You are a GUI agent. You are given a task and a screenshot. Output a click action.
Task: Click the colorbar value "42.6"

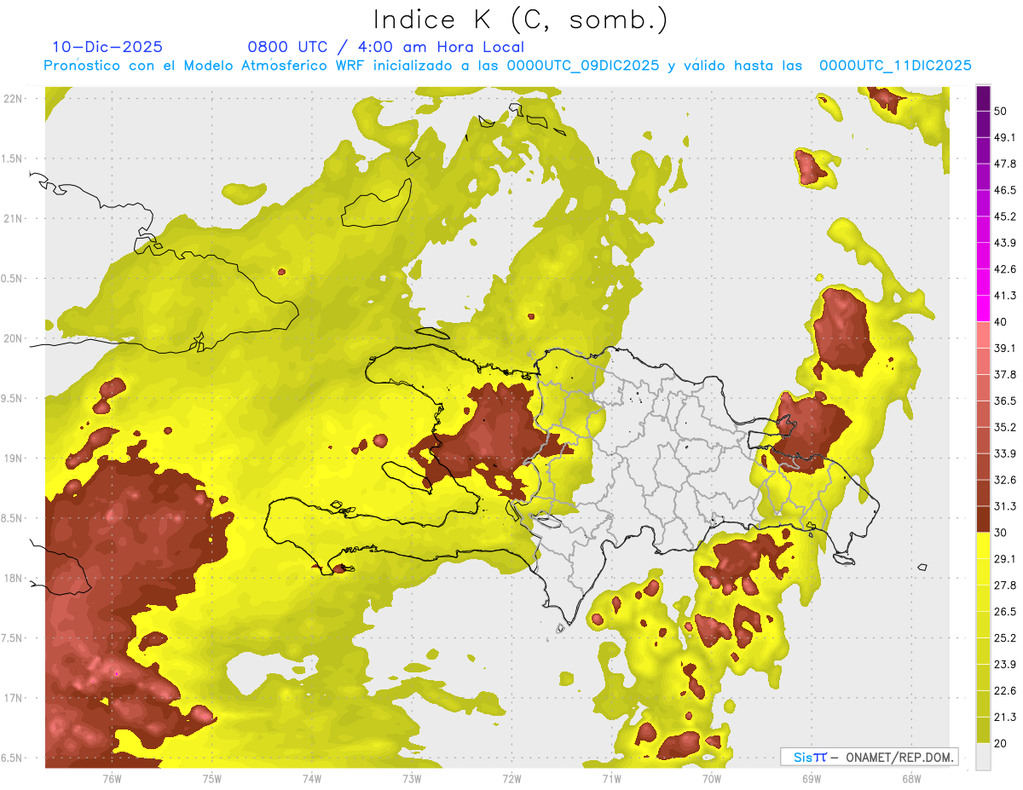click(x=1004, y=269)
